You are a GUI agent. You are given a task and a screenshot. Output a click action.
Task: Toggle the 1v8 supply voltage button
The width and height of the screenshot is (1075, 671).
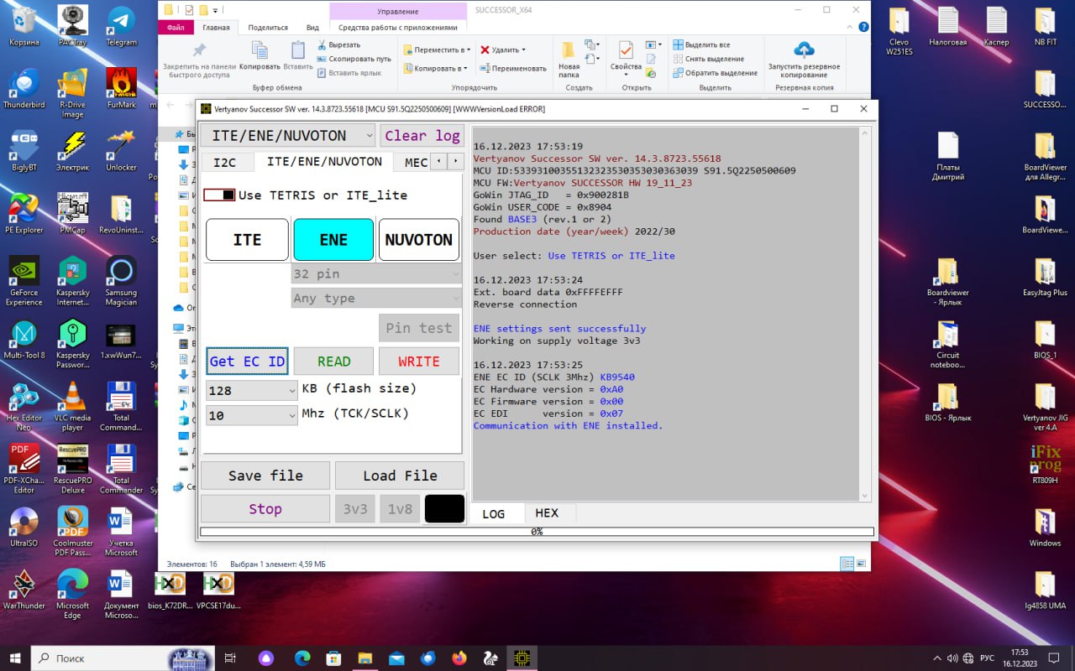[400, 509]
